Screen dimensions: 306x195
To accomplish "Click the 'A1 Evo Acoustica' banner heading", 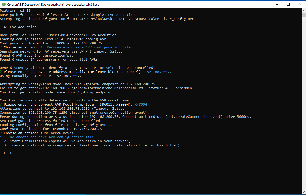I will pos(20,27).
